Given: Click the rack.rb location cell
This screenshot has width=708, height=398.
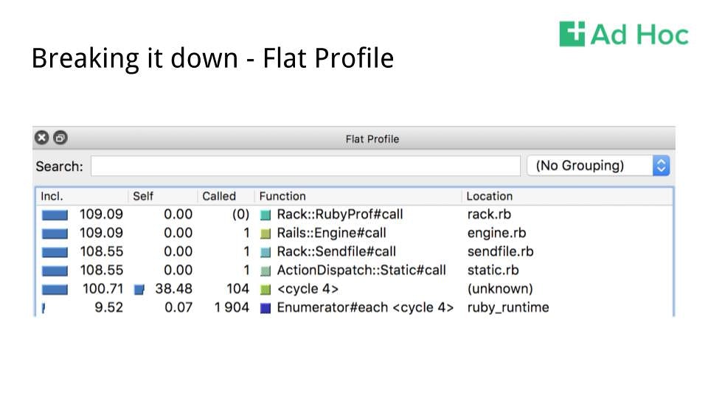Looking at the screenshot, I should point(489,214).
